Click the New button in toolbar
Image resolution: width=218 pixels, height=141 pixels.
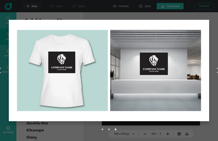(x=32, y=6)
